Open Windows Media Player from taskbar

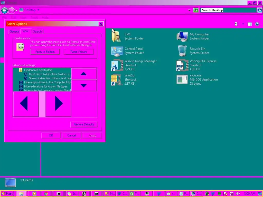[34, 194]
